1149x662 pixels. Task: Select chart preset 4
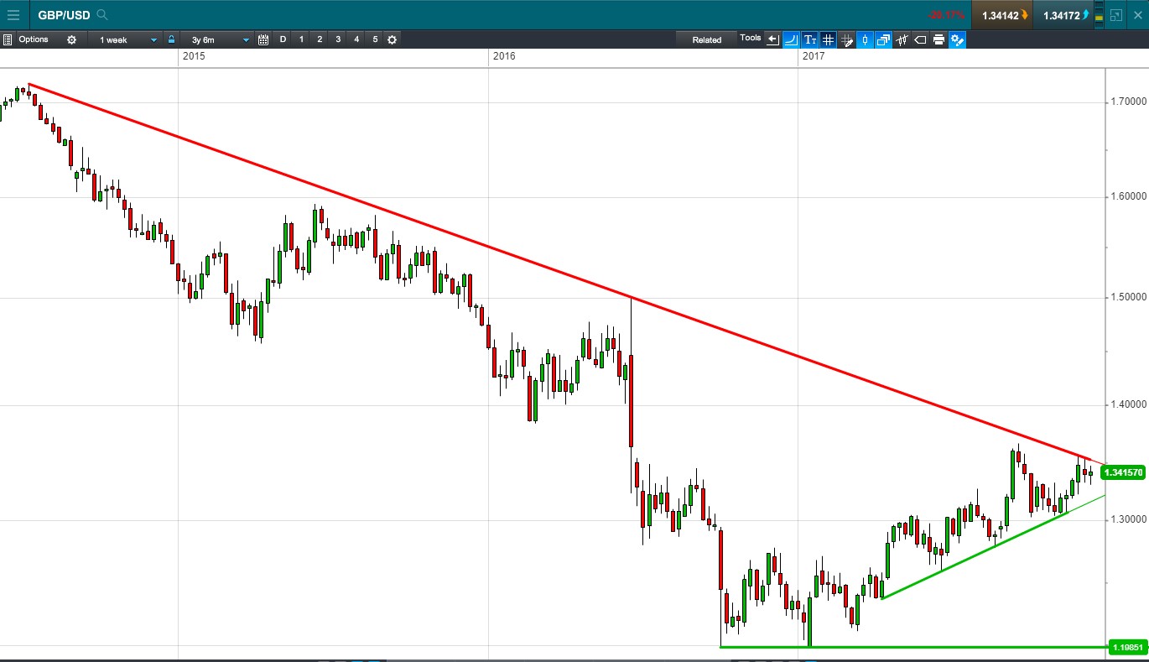[x=356, y=39]
